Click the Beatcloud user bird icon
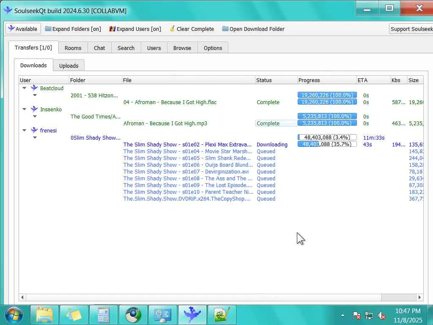 click(x=34, y=88)
